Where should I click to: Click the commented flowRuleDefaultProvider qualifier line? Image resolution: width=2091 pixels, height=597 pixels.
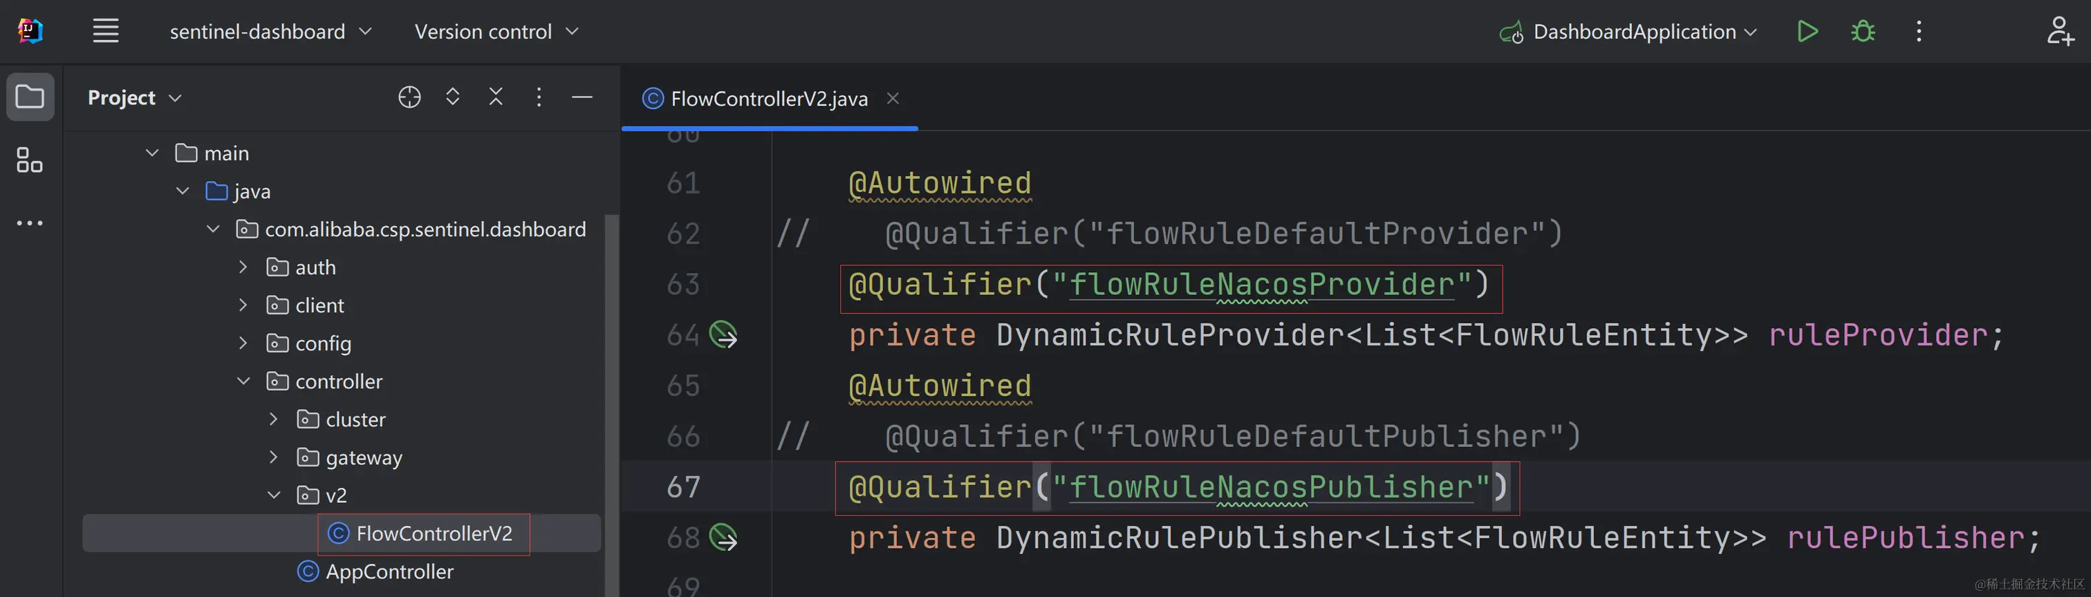point(1223,234)
